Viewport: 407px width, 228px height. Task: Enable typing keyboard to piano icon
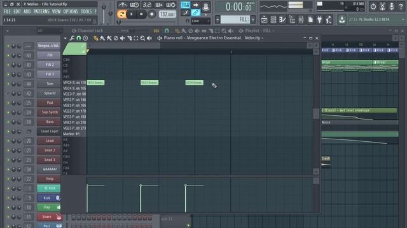[x=185, y=4]
